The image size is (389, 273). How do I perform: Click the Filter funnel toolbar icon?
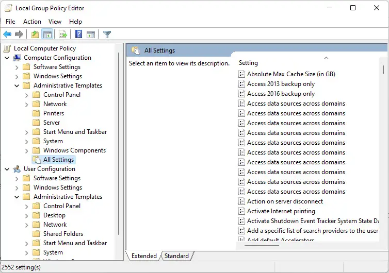tap(107, 35)
